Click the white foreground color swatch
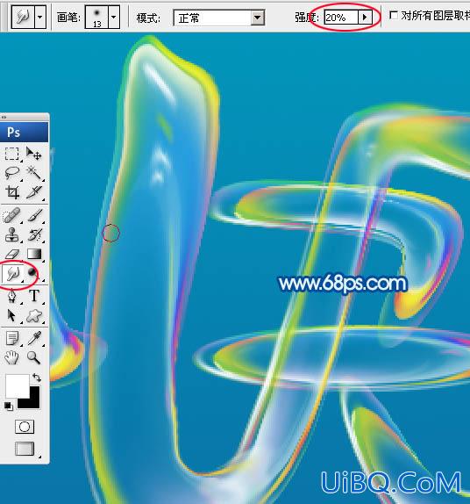This screenshot has width=470, height=504. (17, 385)
